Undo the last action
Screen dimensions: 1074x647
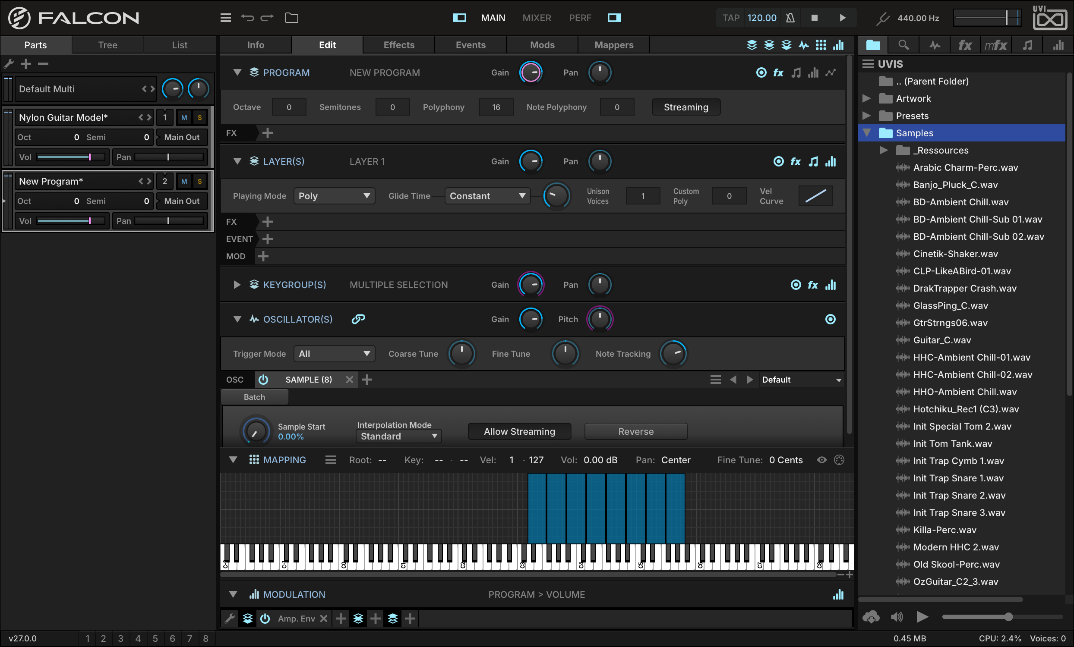[x=247, y=18]
